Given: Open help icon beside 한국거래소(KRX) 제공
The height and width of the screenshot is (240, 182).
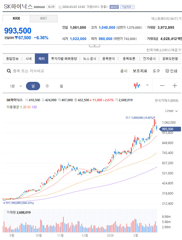Looking at the screenshot, I should point(180,50).
